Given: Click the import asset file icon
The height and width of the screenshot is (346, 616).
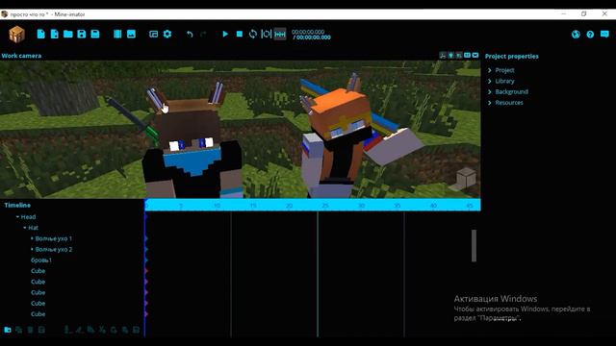Looking at the screenshot, I should click(55, 35).
